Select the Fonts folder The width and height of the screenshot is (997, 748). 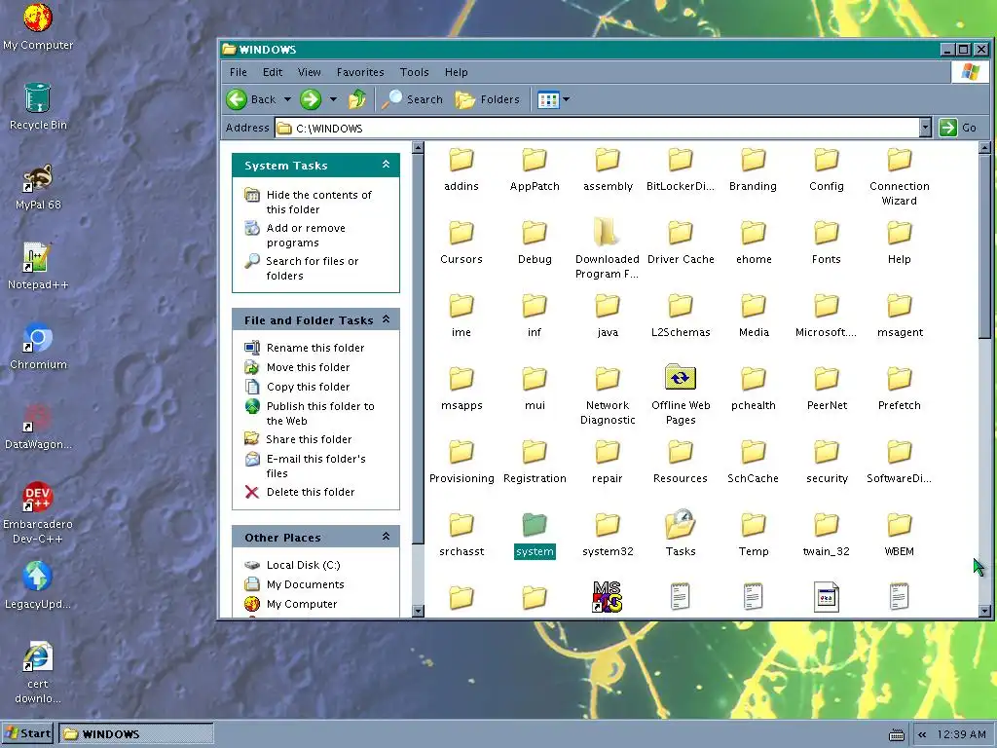(x=826, y=243)
